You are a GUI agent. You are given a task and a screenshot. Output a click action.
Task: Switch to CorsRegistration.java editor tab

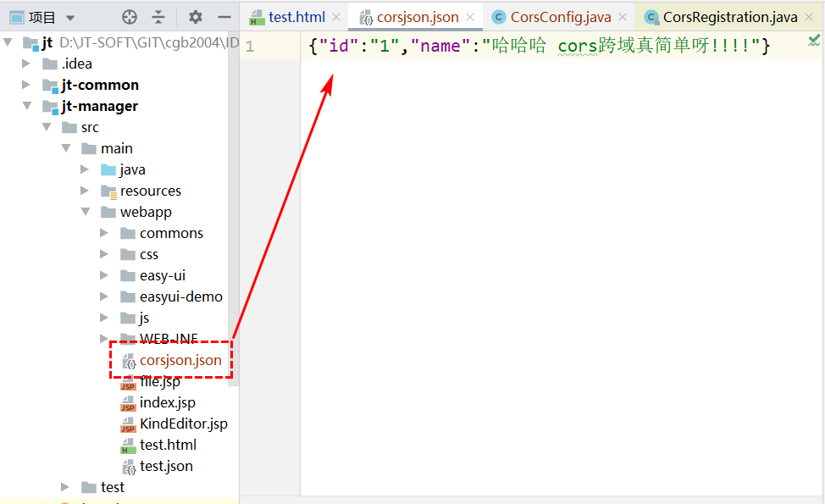point(730,17)
